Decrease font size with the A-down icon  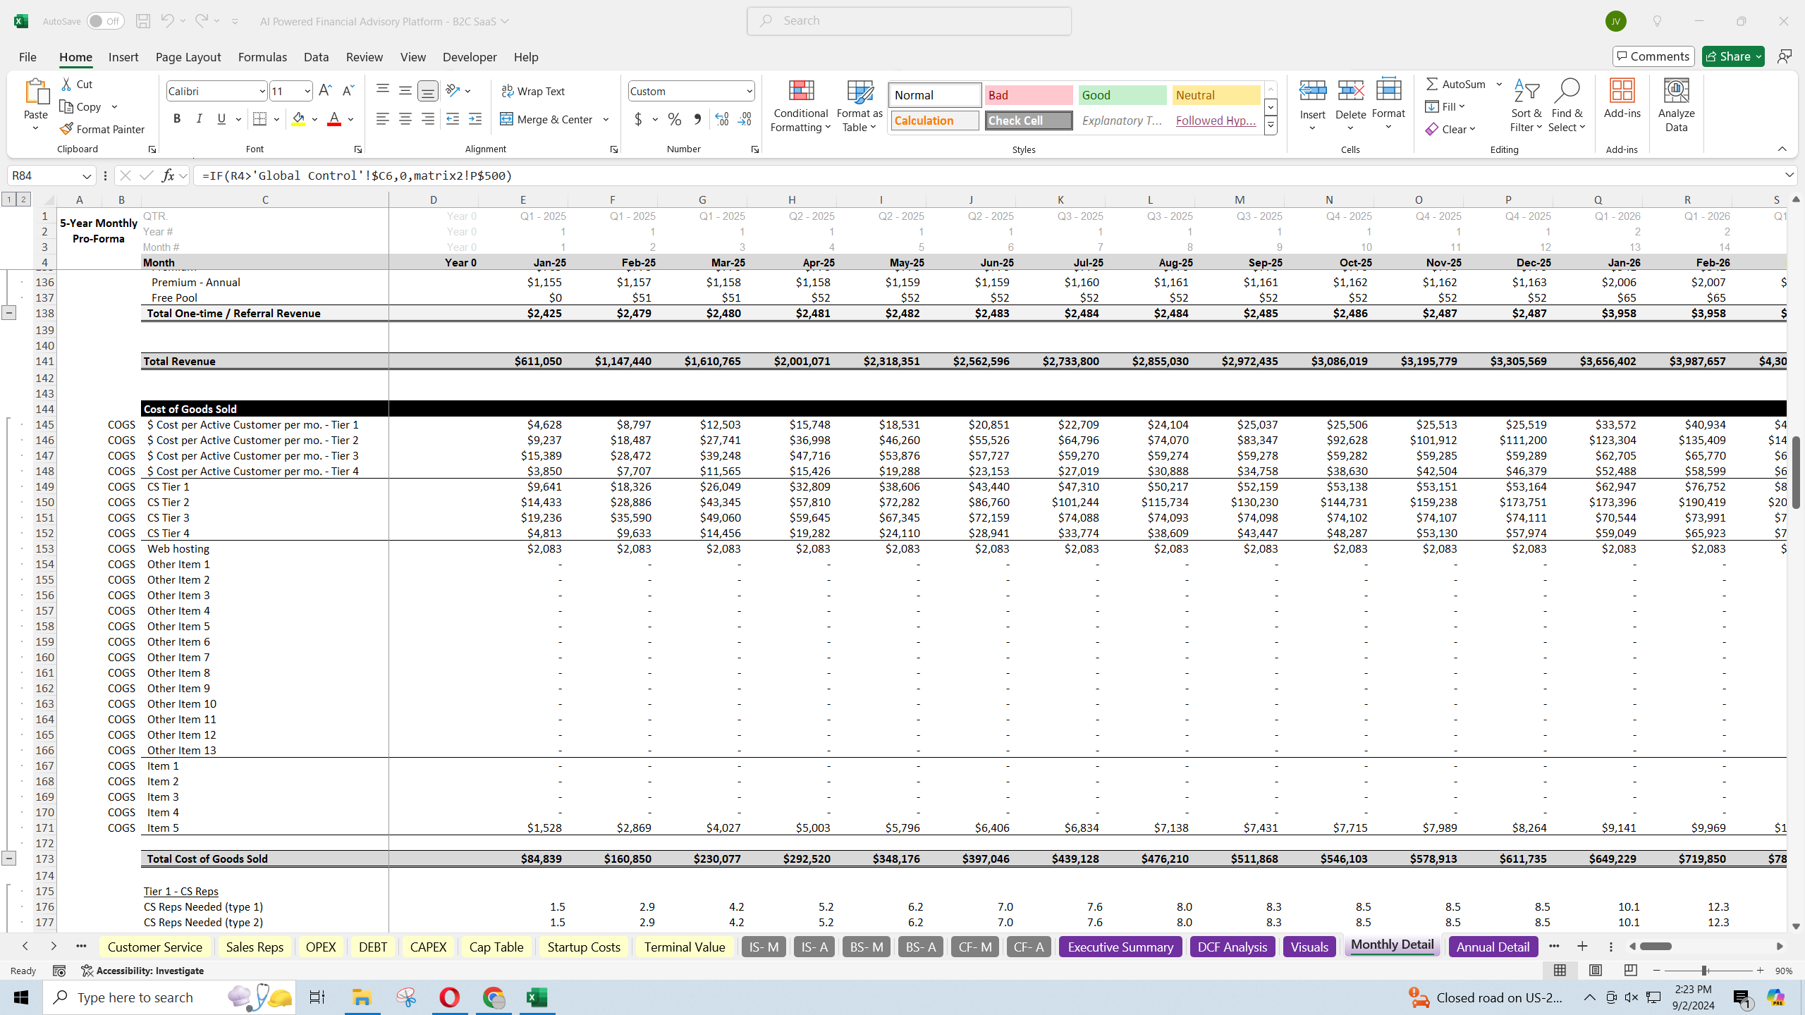pos(348,91)
